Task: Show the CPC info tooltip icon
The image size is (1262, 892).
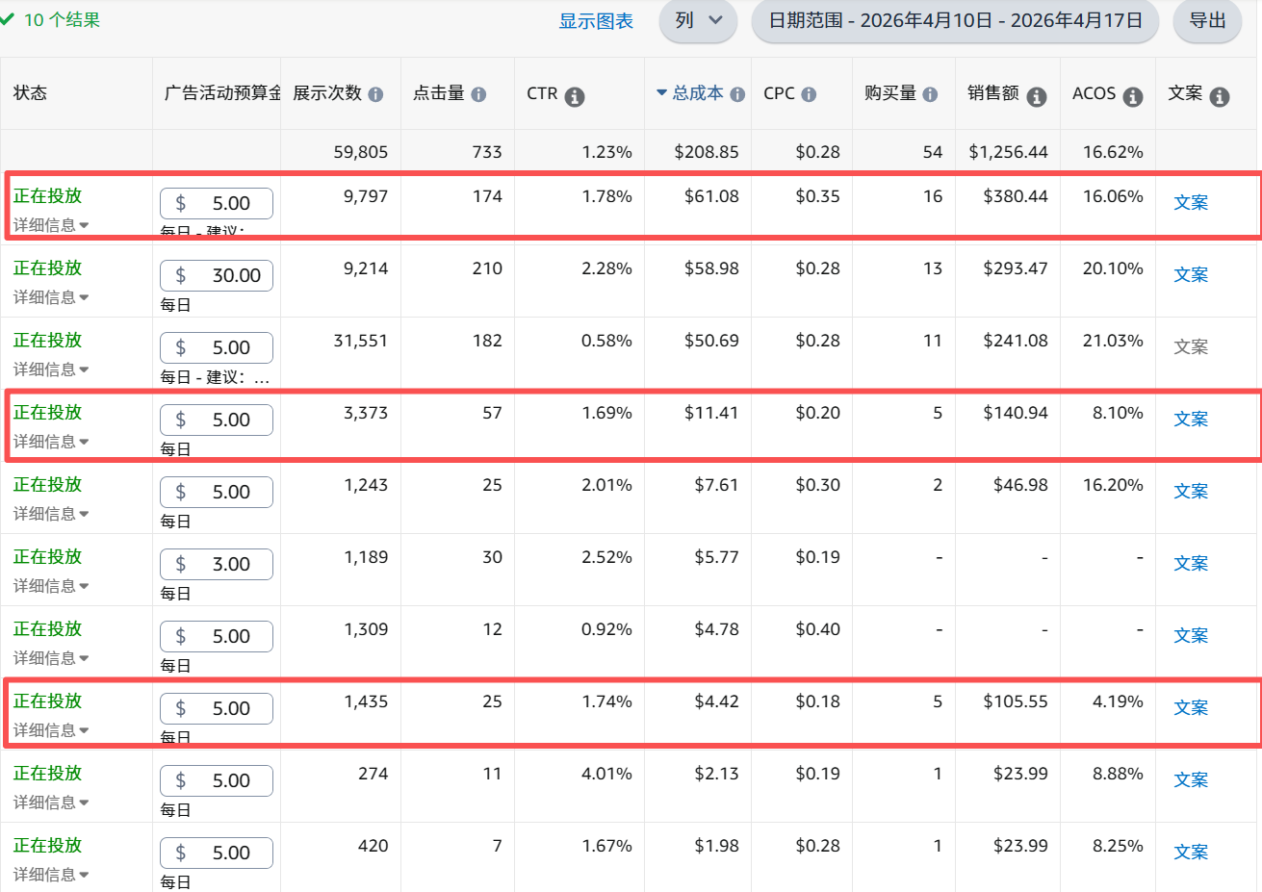Action: click(809, 94)
